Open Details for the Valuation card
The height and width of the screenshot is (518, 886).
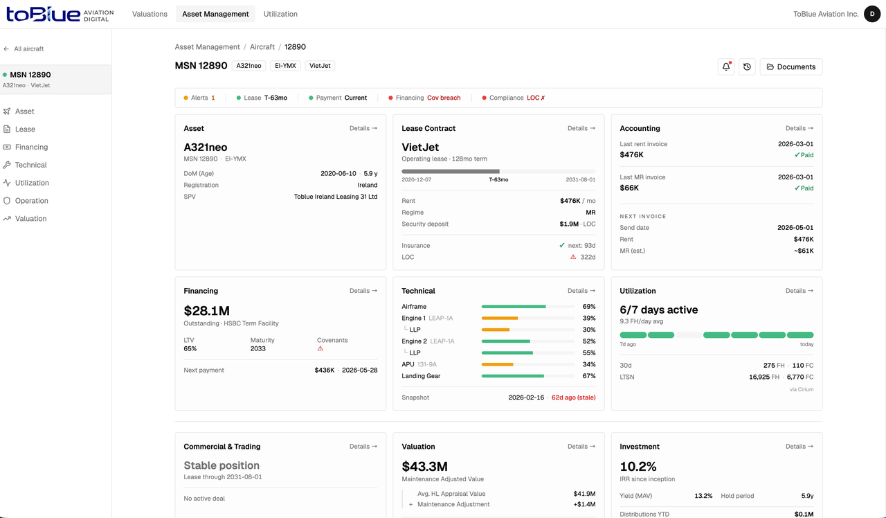[x=581, y=447]
